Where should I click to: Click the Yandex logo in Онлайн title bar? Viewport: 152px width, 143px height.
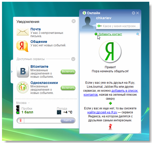click(x=84, y=13)
